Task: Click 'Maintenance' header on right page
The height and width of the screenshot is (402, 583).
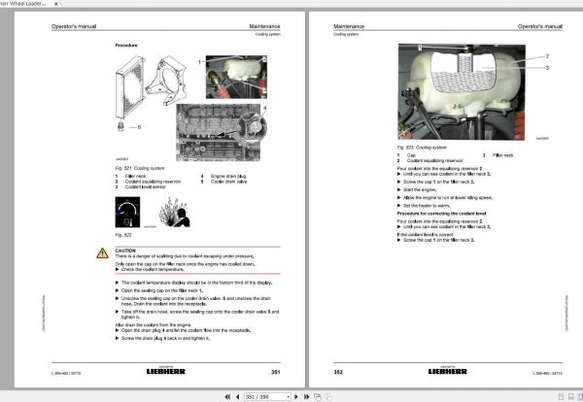Action: [349, 26]
